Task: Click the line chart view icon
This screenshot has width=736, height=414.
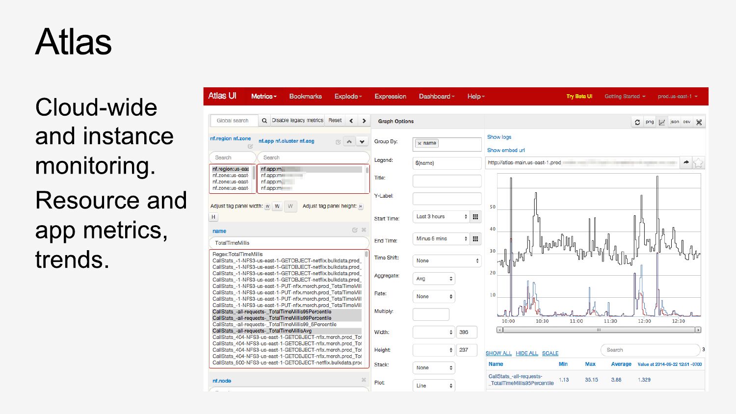Action: [x=662, y=122]
